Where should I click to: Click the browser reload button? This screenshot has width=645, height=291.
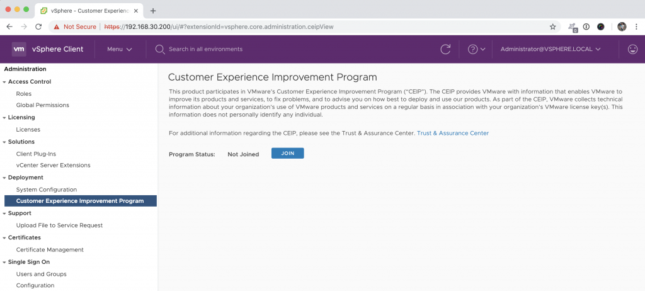click(x=38, y=26)
